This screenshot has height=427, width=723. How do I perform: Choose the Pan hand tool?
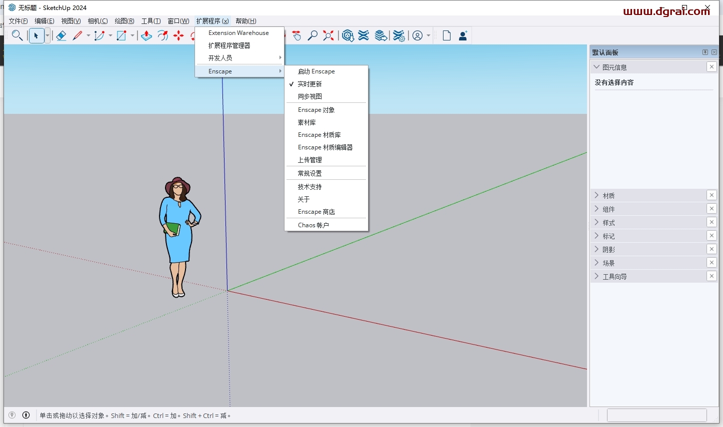(x=296, y=35)
